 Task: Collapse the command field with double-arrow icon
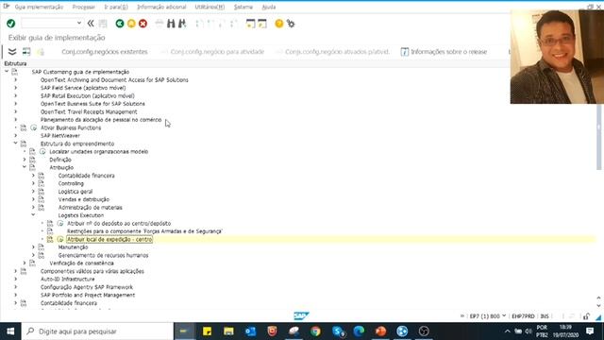pyautogui.click(x=91, y=24)
